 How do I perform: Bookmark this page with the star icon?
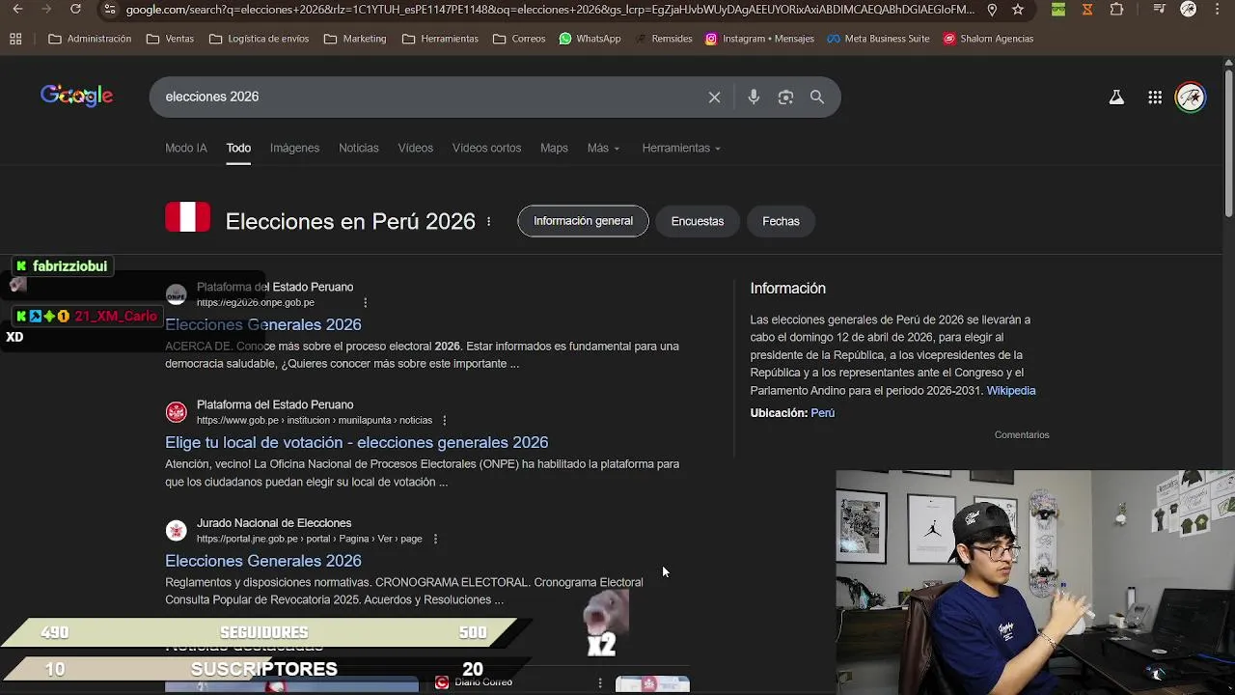pyautogui.click(x=1018, y=10)
